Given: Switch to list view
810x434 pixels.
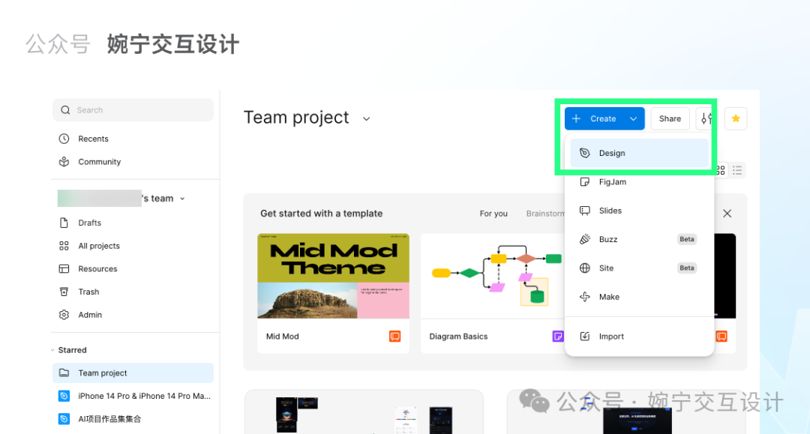Looking at the screenshot, I should pos(737,170).
